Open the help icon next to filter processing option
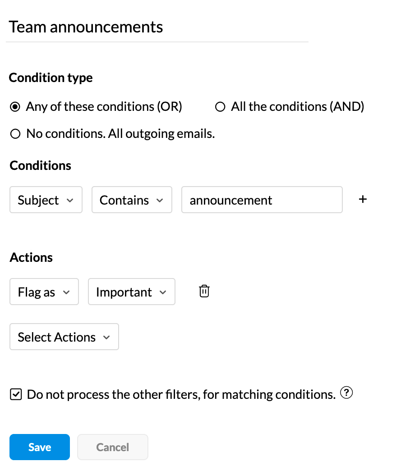 click(346, 393)
